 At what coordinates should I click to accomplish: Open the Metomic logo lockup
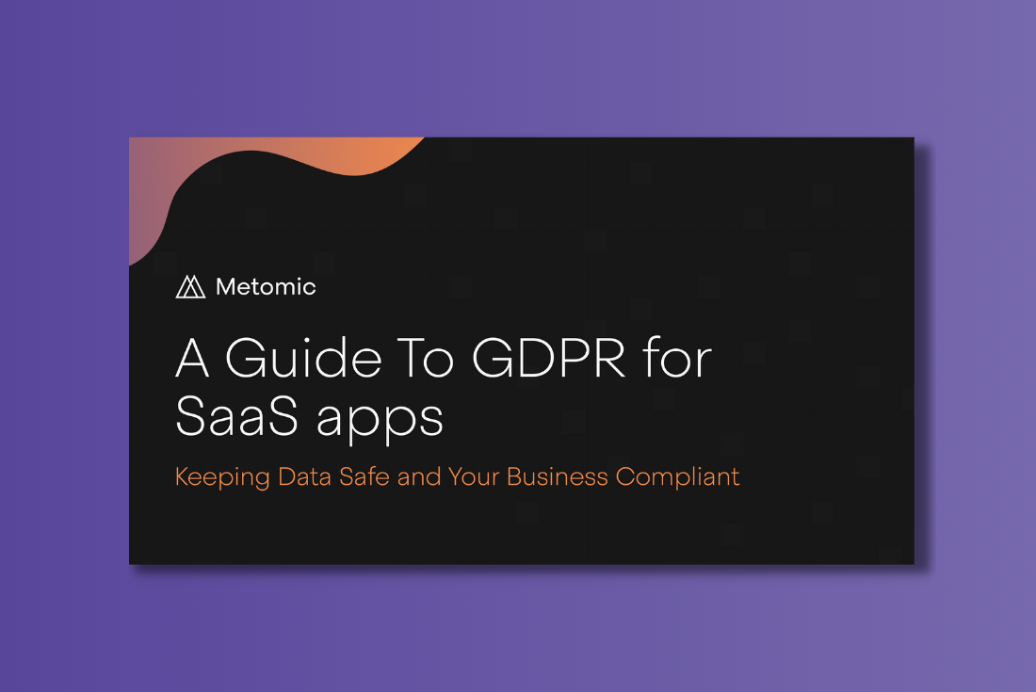tap(245, 287)
